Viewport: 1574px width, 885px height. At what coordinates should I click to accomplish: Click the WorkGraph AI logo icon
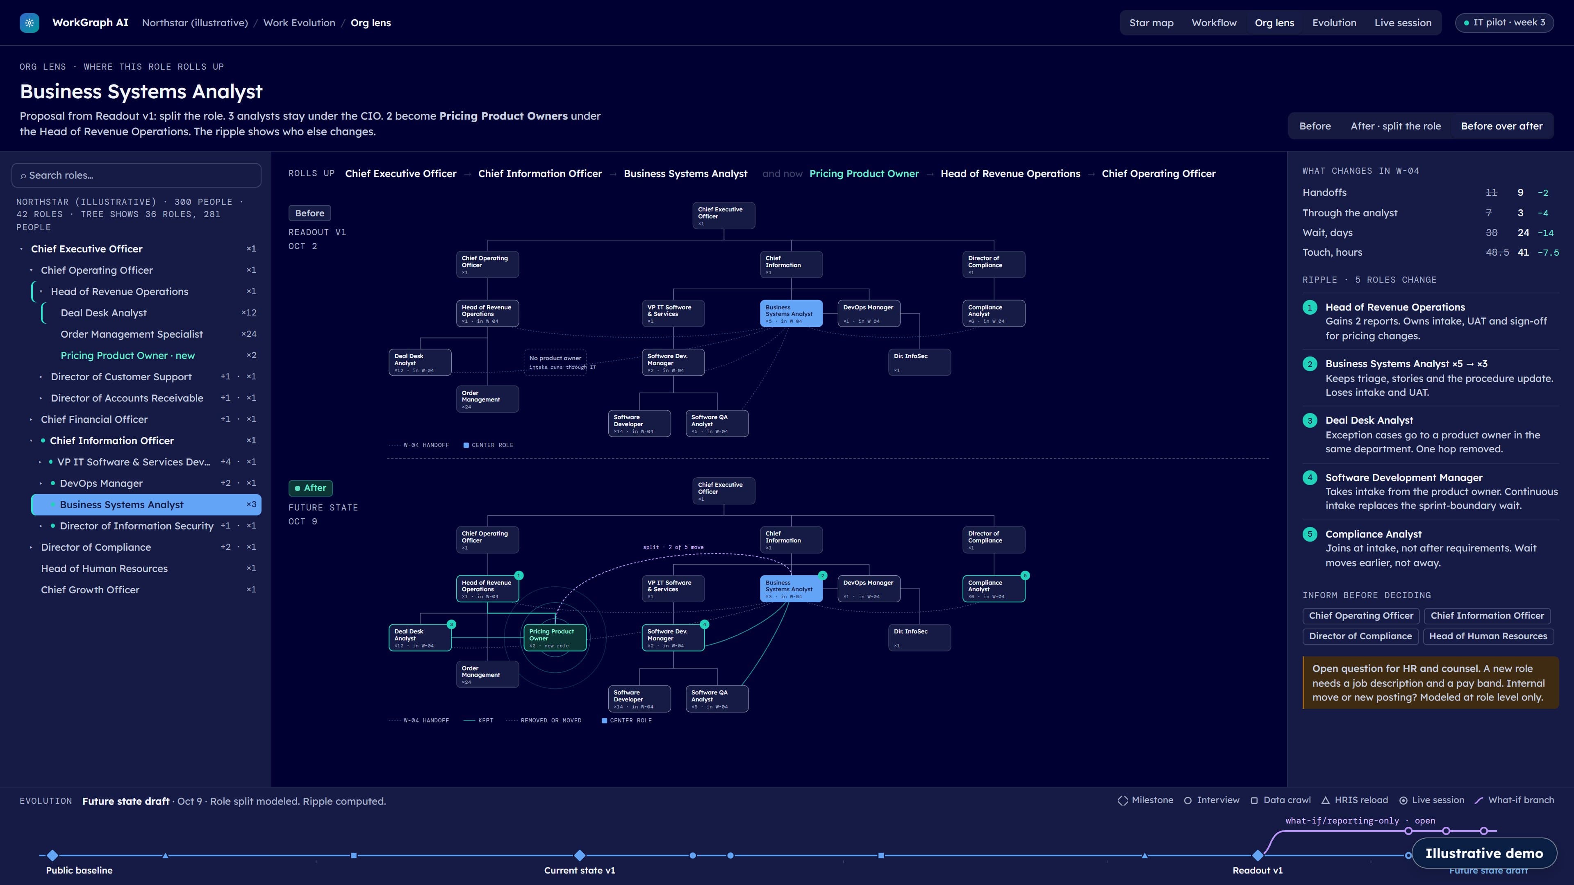click(30, 23)
